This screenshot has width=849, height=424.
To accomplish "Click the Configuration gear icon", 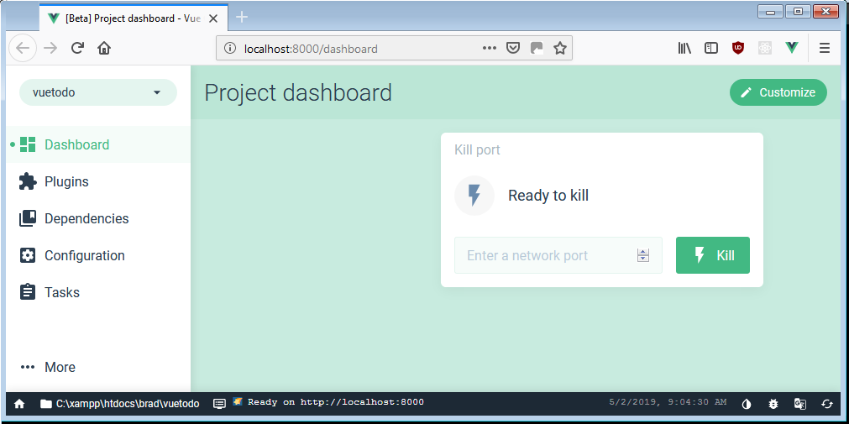I will tap(28, 255).
